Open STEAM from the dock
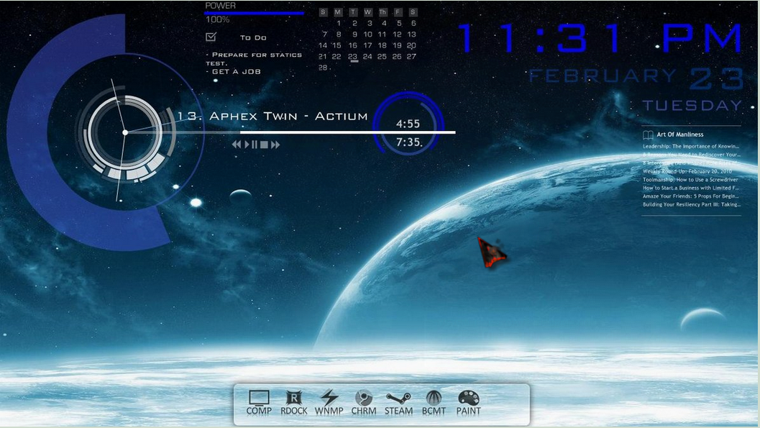 click(x=398, y=402)
